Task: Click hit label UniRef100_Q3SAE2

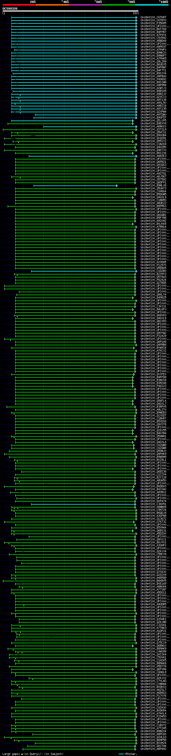Action: click(x=153, y=619)
